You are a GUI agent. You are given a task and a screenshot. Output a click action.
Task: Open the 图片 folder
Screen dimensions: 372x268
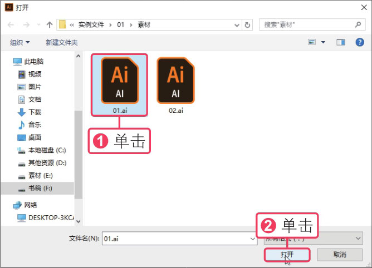pyautogui.click(x=35, y=87)
